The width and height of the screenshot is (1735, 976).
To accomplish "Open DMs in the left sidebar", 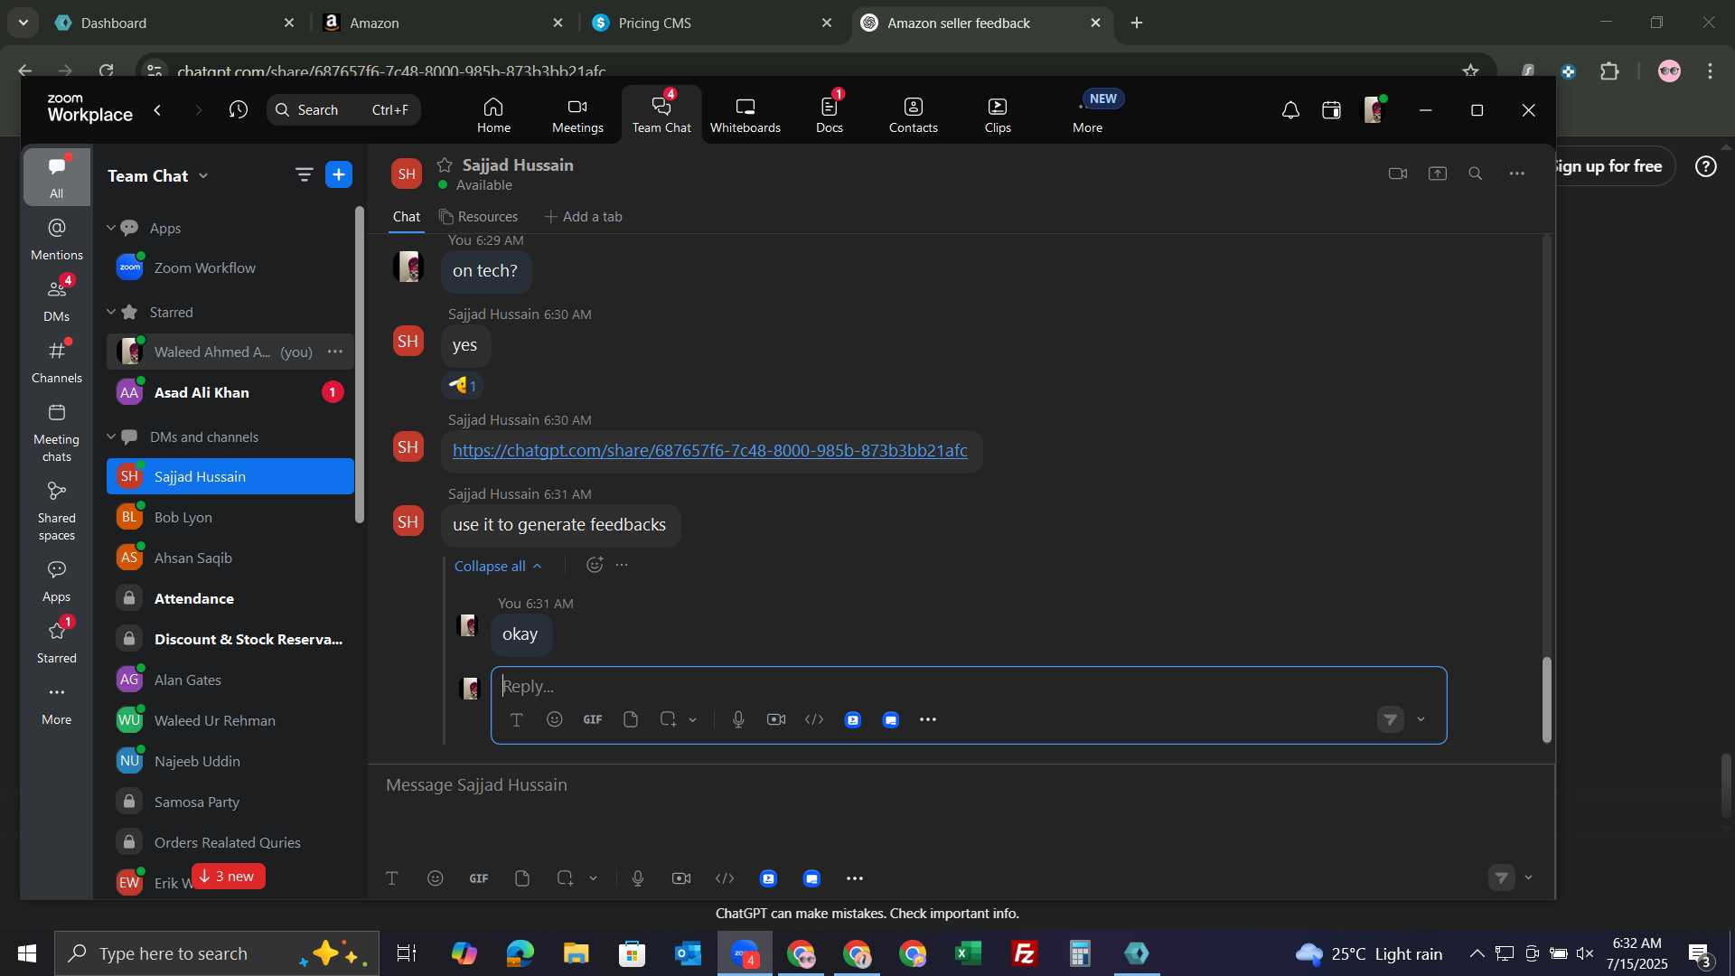I will click(57, 300).
